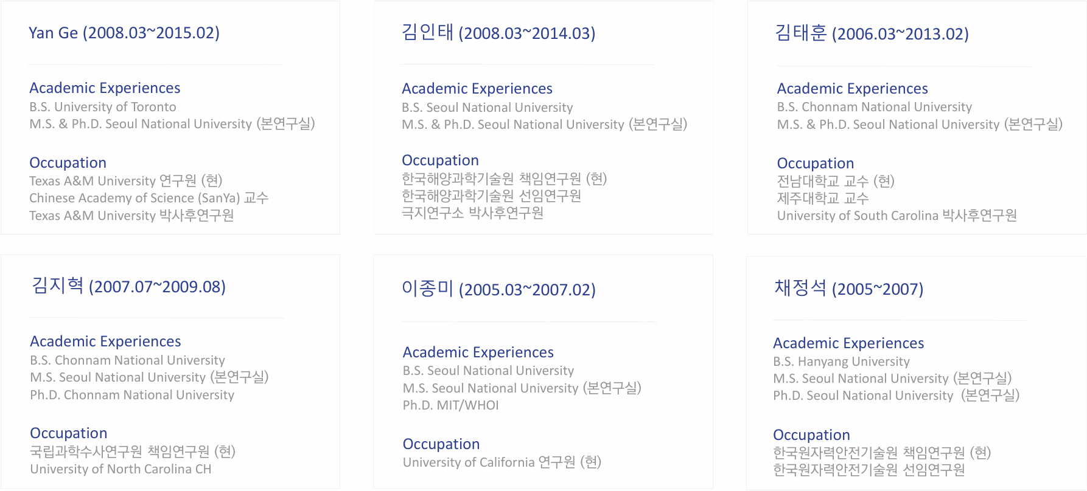
Task: Select Chinese Academy of Science (SanYa) 교수
Action: pyautogui.click(x=149, y=198)
